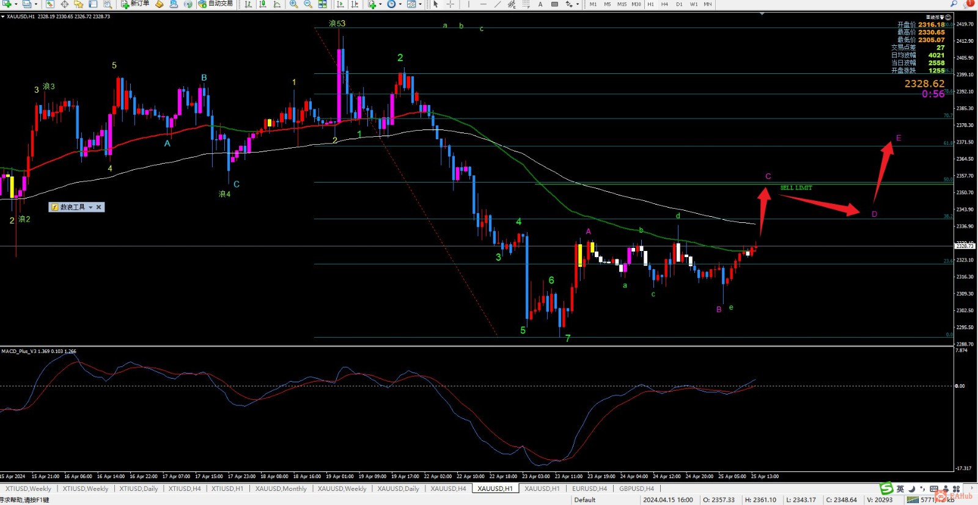Viewport: 978px width, 505px height.
Task: Select the Text Label tool
Action: click(555, 4)
